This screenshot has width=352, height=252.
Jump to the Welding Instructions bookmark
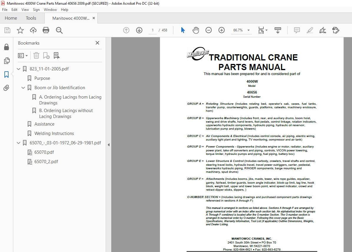54,133
